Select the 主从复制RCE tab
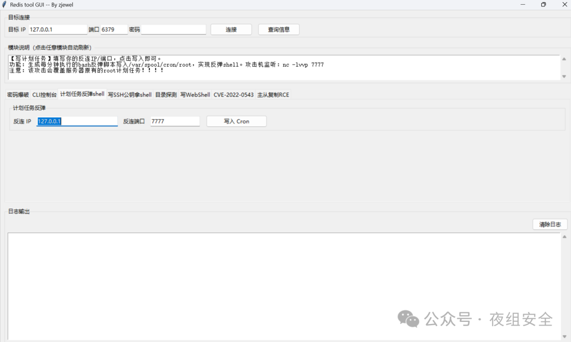The image size is (571, 342). (x=273, y=95)
